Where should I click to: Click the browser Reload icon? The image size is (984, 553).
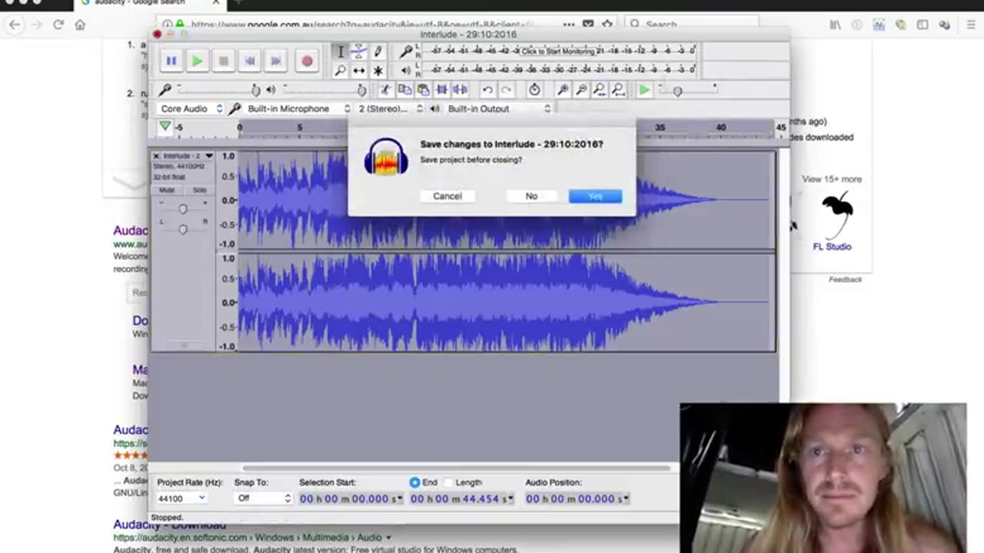click(x=58, y=25)
